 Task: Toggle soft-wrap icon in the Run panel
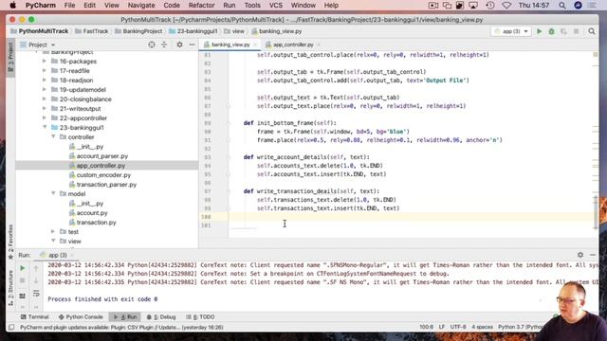(36, 294)
